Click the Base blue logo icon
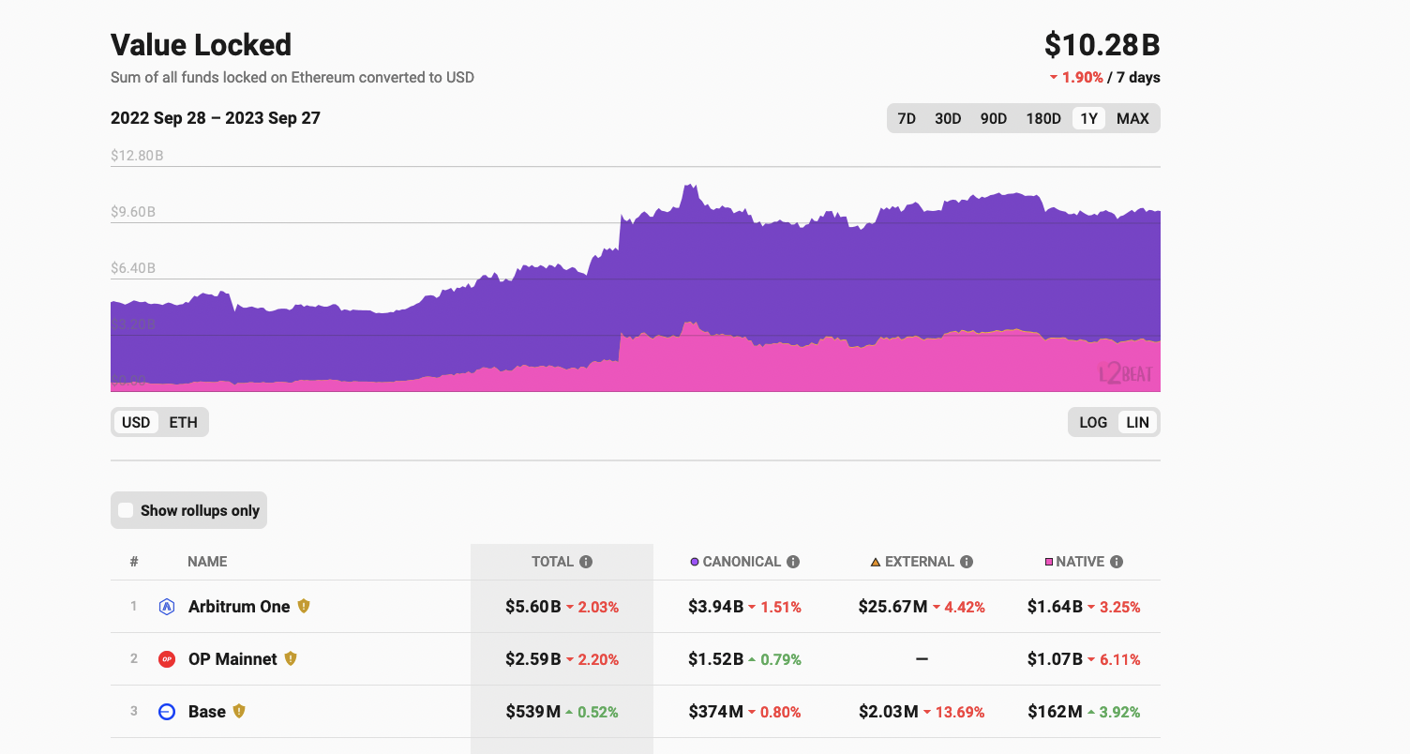 (x=167, y=712)
